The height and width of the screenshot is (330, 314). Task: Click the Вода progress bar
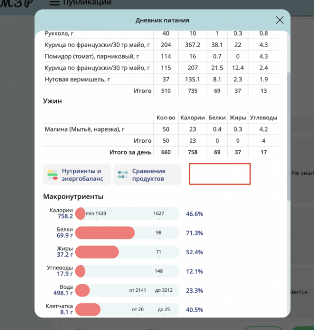tap(127, 290)
